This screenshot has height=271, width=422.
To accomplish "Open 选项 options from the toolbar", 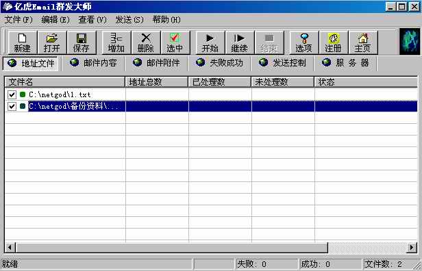I will click(x=304, y=42).
